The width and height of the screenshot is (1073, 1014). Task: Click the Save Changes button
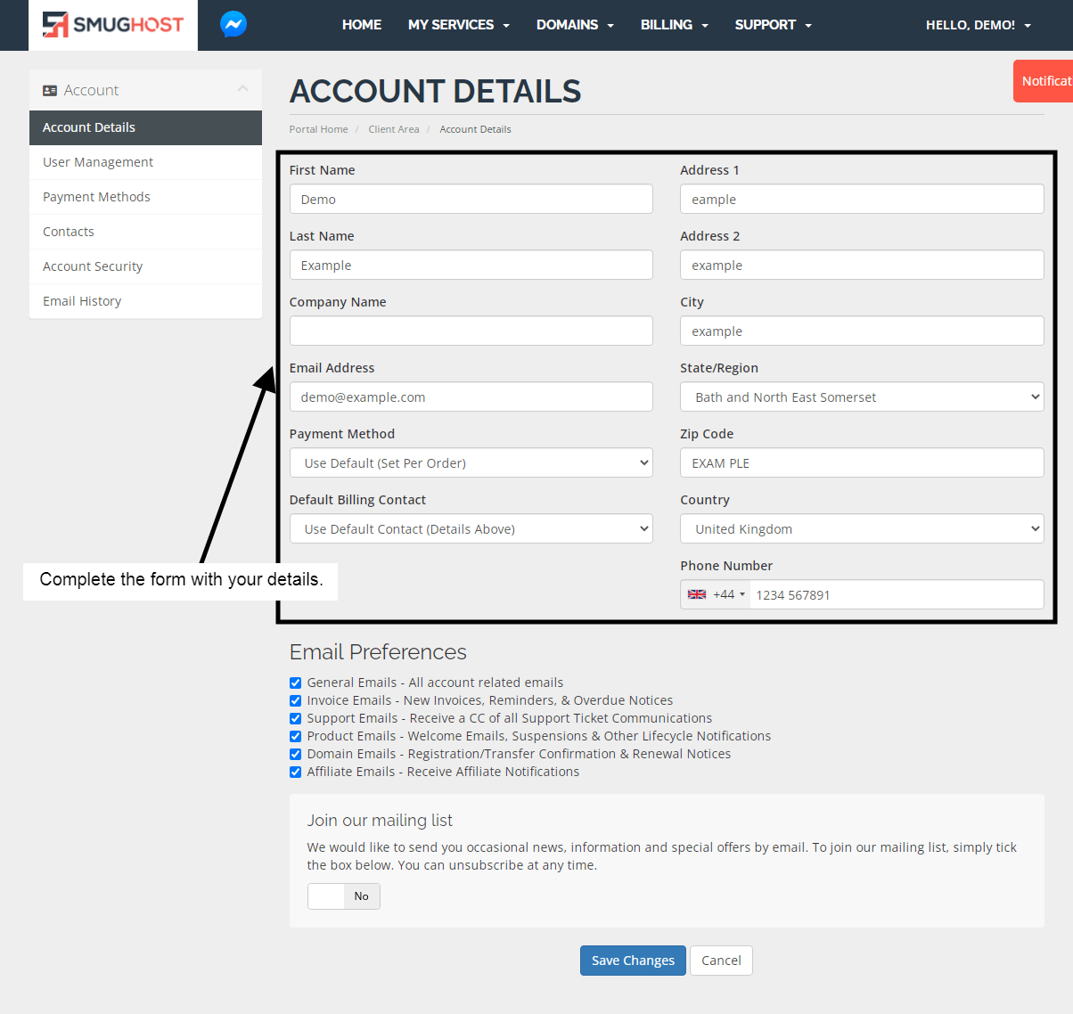(633, 961)
